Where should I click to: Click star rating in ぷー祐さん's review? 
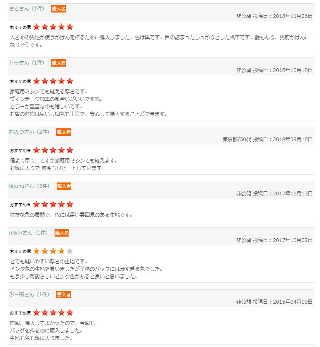click(53, 313)
